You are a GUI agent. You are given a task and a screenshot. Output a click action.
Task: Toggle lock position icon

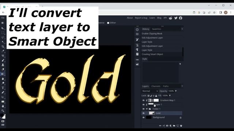(x=154, y=96)
